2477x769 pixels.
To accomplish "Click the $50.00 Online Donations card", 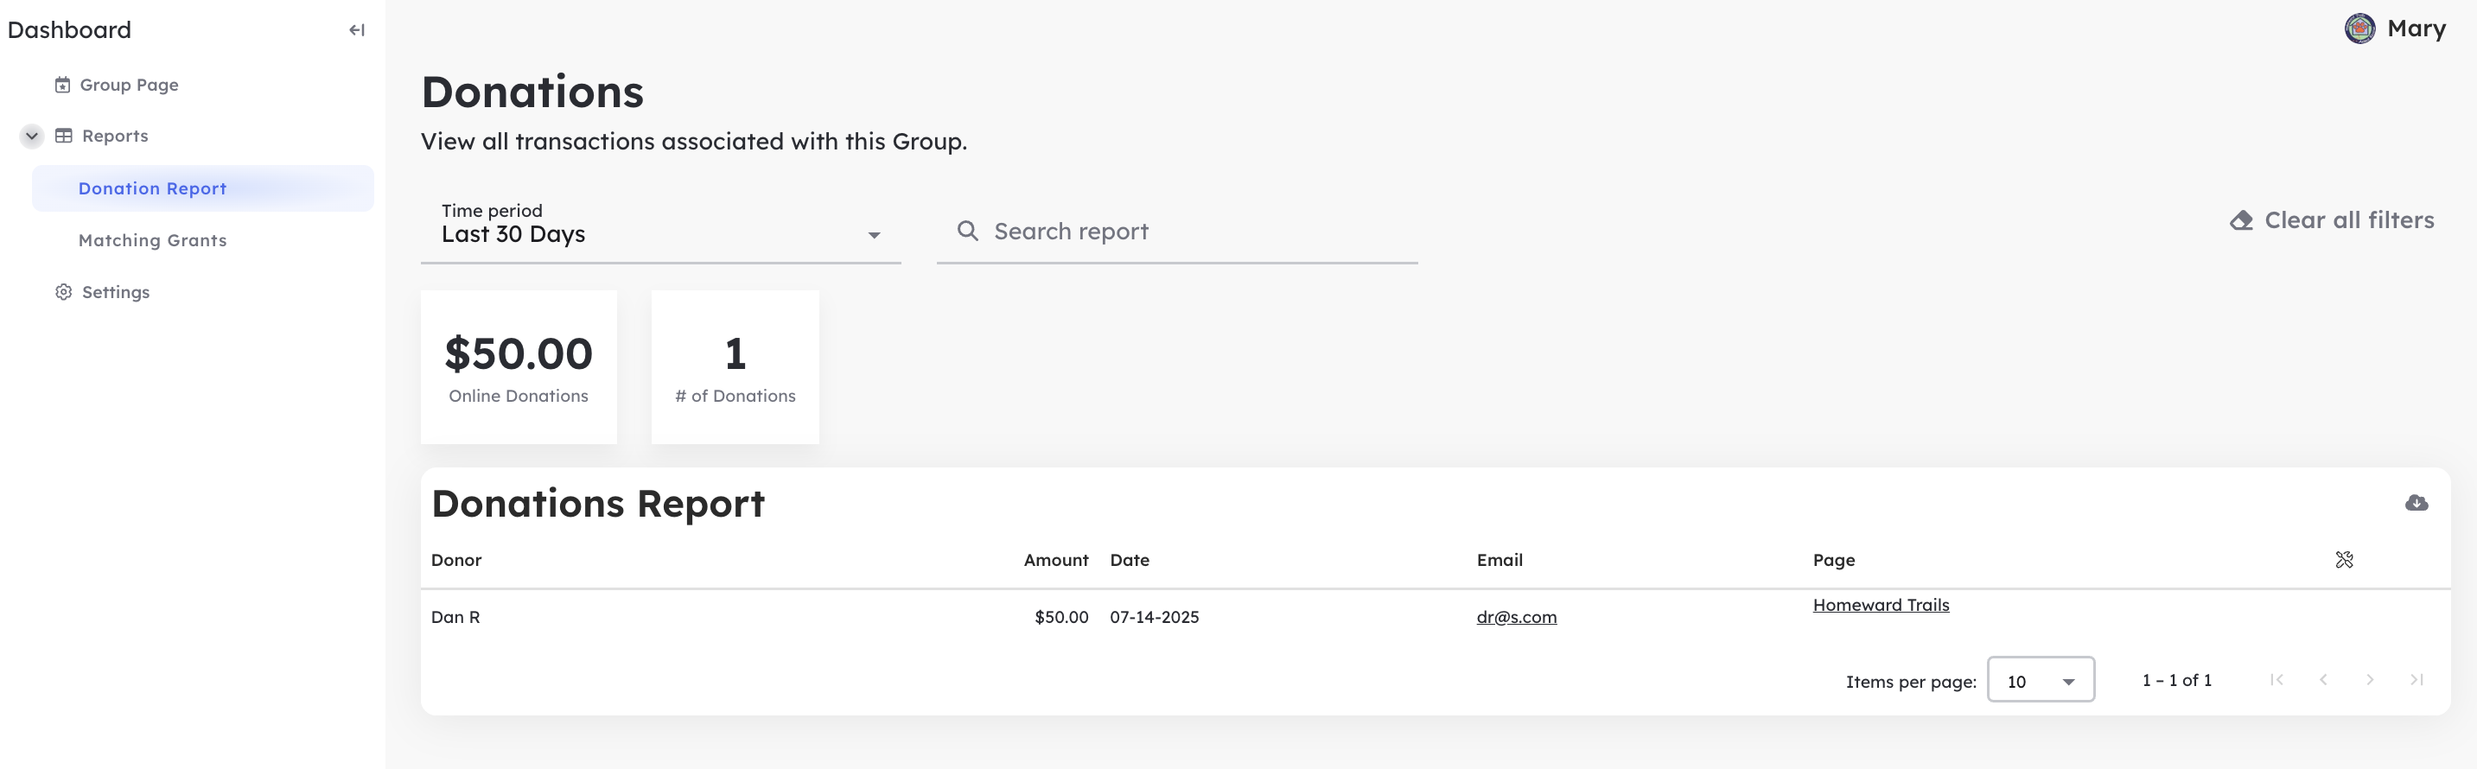I will coord(519,367).
